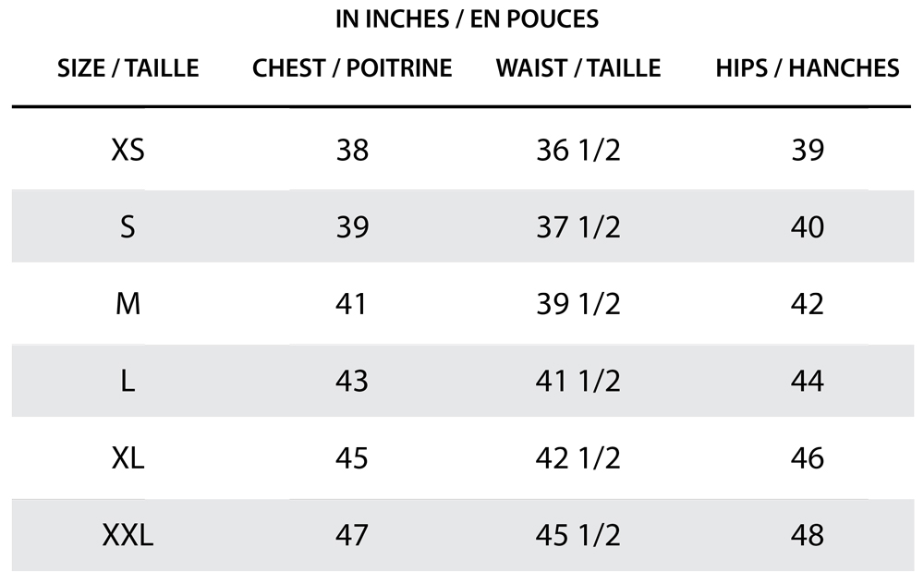Click the XXL size row label
The height and width of the screenshot is (572, 924).
coord(128,535)
